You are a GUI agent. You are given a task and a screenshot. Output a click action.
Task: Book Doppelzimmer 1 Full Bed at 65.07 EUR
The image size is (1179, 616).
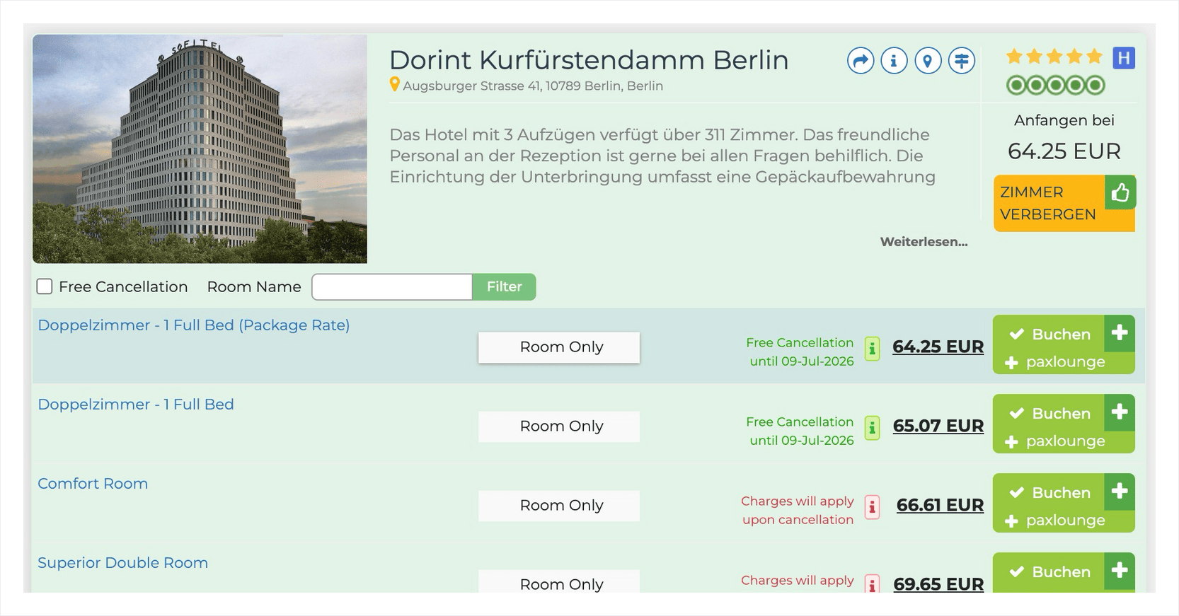click(1049, 413)
